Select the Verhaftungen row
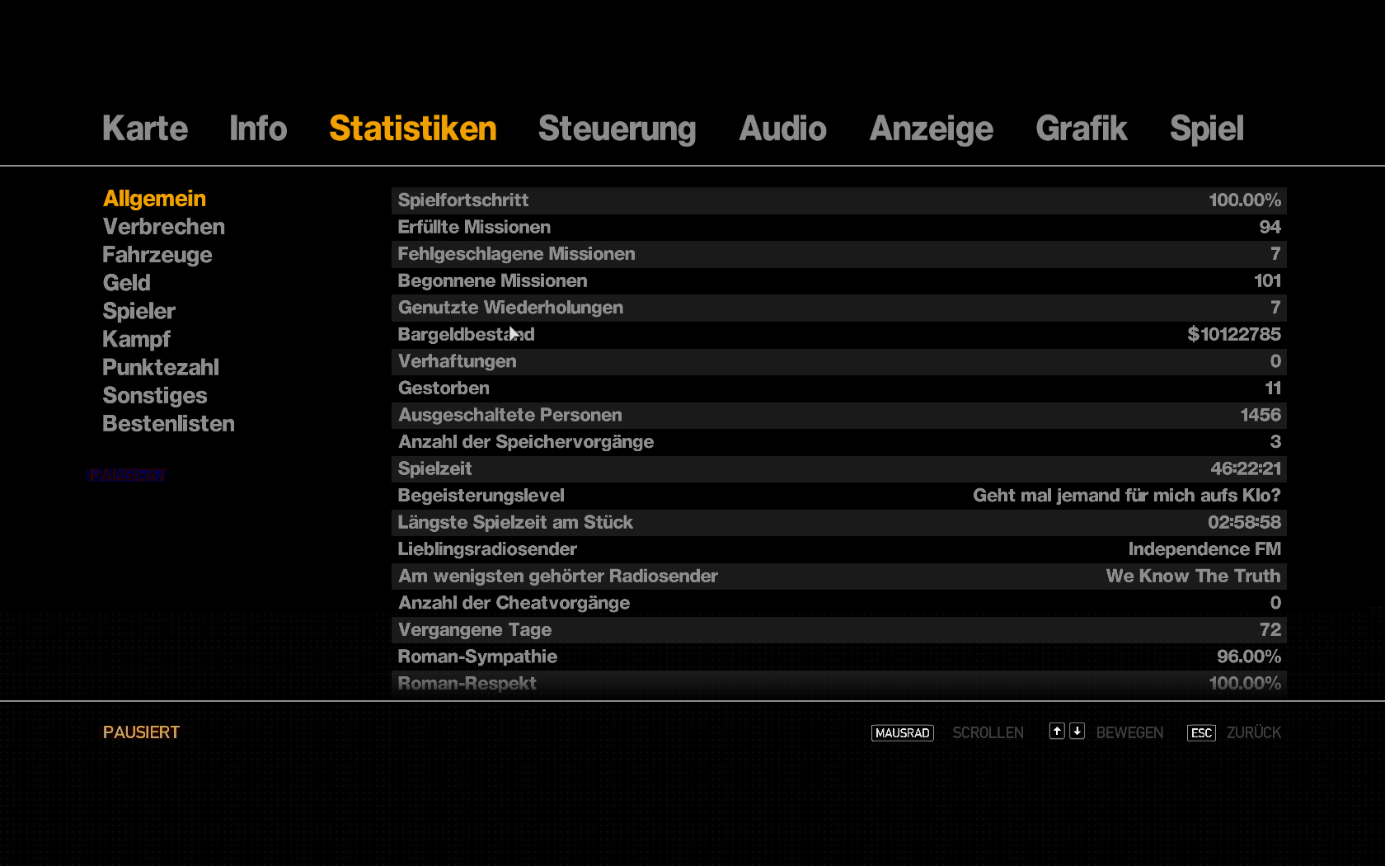Image resolution: width=1385 pixels, height=866 pixels. click(839, 361)
